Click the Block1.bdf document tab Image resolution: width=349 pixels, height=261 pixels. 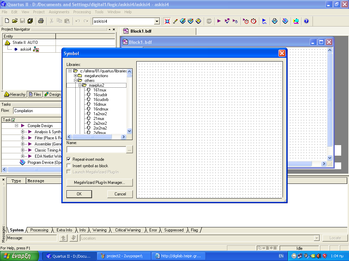pyautogui.click(x=158, y=31)
